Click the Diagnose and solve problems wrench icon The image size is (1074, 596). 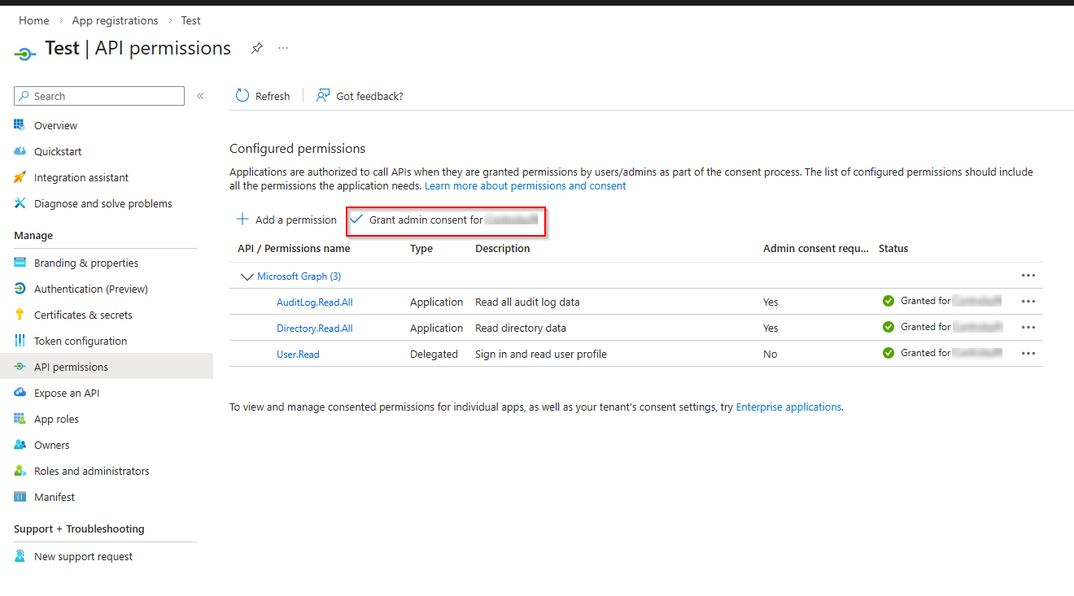pyautogui.click(x=20, y=203)
